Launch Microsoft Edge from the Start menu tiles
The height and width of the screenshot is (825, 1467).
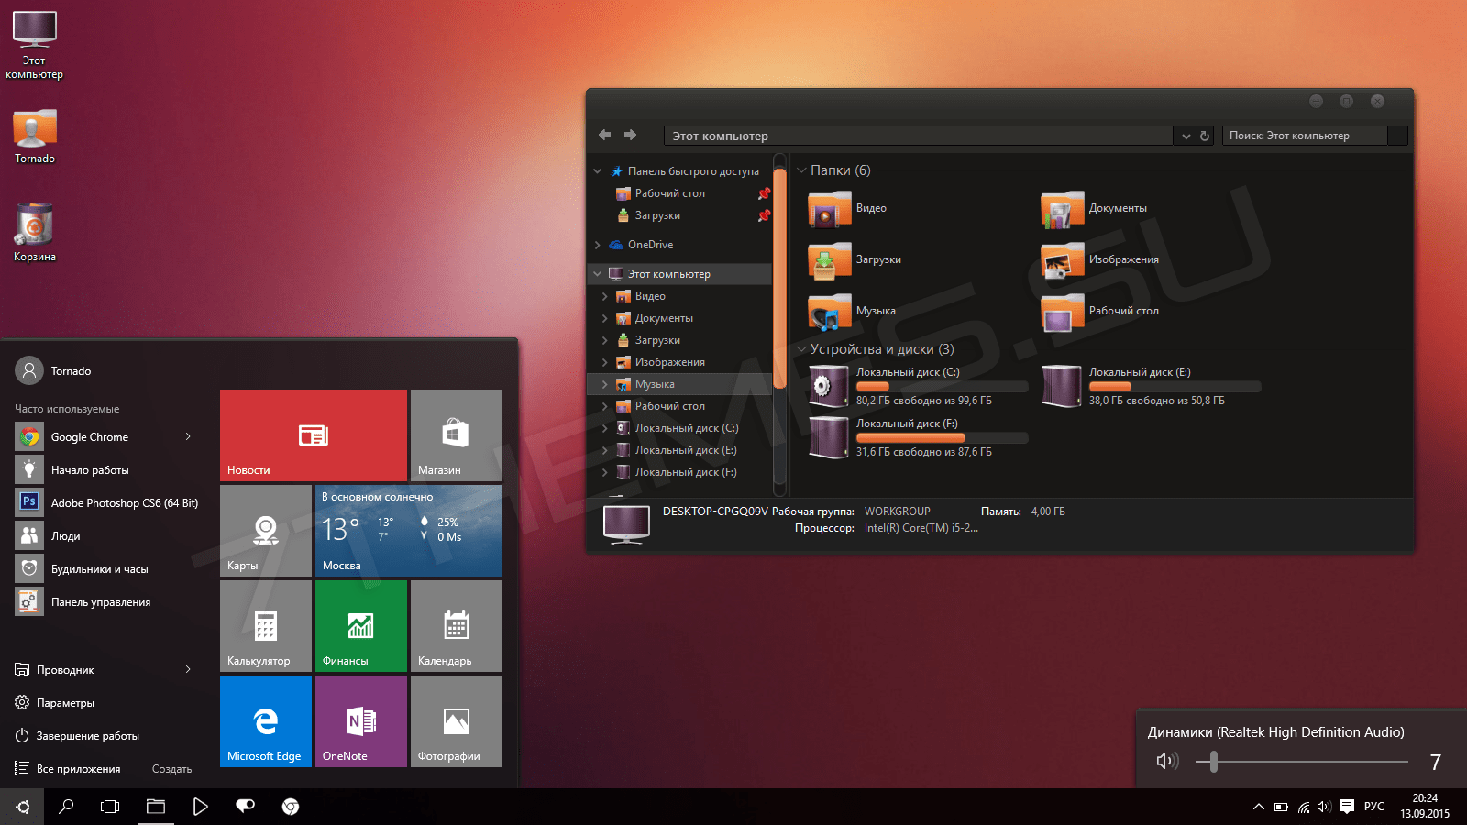[265, 720]
